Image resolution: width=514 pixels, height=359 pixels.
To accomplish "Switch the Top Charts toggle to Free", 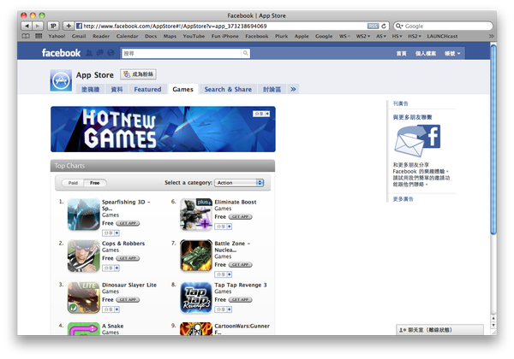I will [x=95, y=183].
